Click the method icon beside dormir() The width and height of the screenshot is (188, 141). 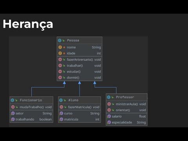click(x=60, y=78)
